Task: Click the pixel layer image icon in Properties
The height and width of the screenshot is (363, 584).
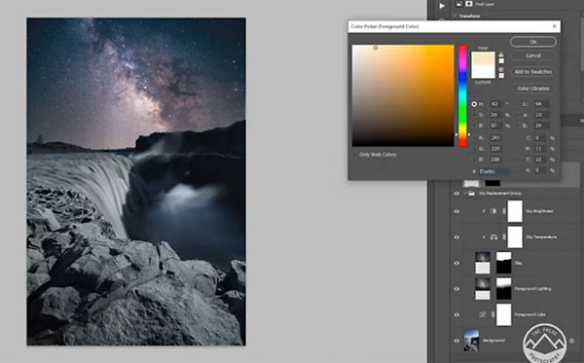Action: pyautogui.click(x=458, y=4)
